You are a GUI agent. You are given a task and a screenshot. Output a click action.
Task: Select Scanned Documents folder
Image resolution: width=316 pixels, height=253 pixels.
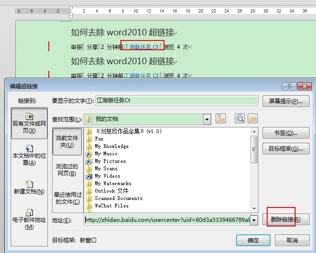(x=114, y=198)
